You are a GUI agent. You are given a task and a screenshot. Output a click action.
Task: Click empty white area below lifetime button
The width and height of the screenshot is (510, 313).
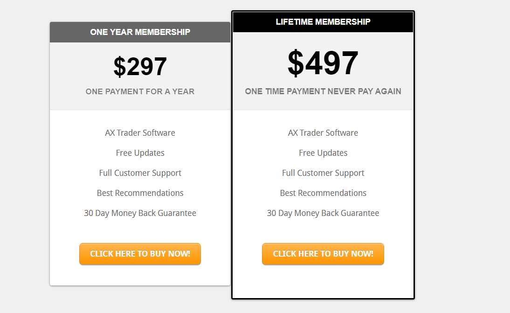323,281
